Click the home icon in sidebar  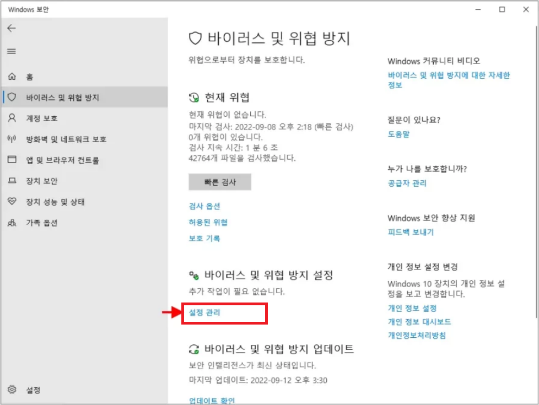[x=12, y=77]
